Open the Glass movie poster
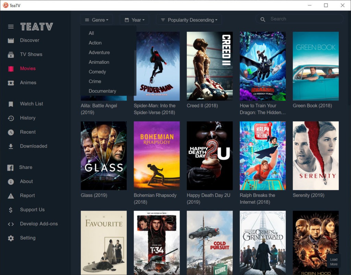 coord(104,156)
